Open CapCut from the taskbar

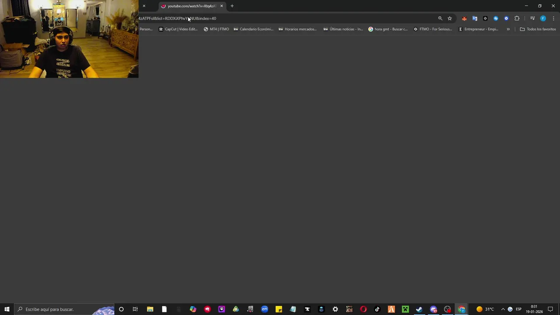(307, 309)
